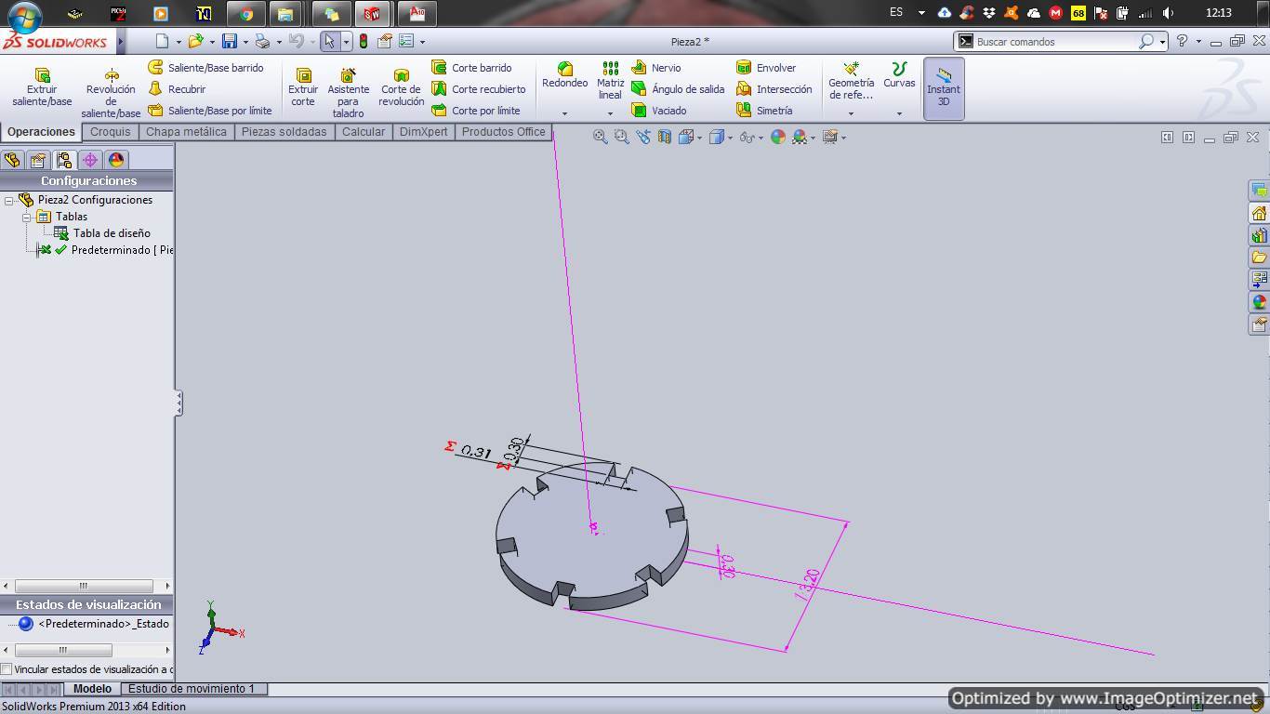Viewport: 1270px width, 714px height.
Task: Select Corte por límite
Action: [x=476, y=111]
